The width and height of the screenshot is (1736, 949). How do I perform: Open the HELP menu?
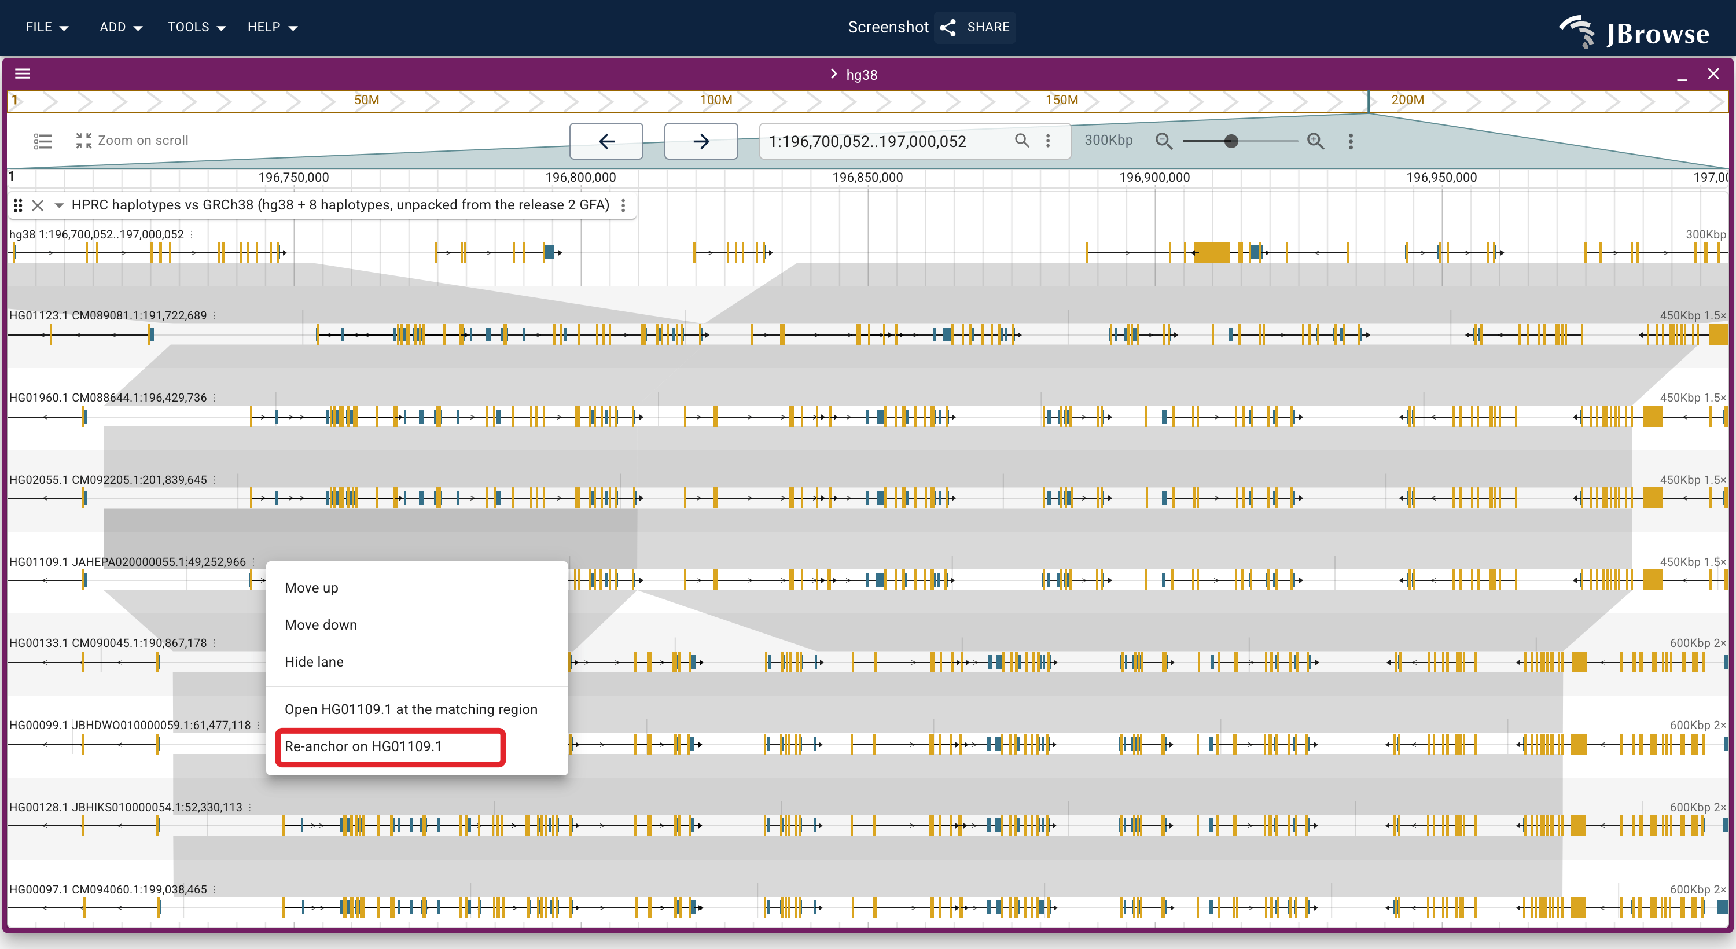[272, 27]
